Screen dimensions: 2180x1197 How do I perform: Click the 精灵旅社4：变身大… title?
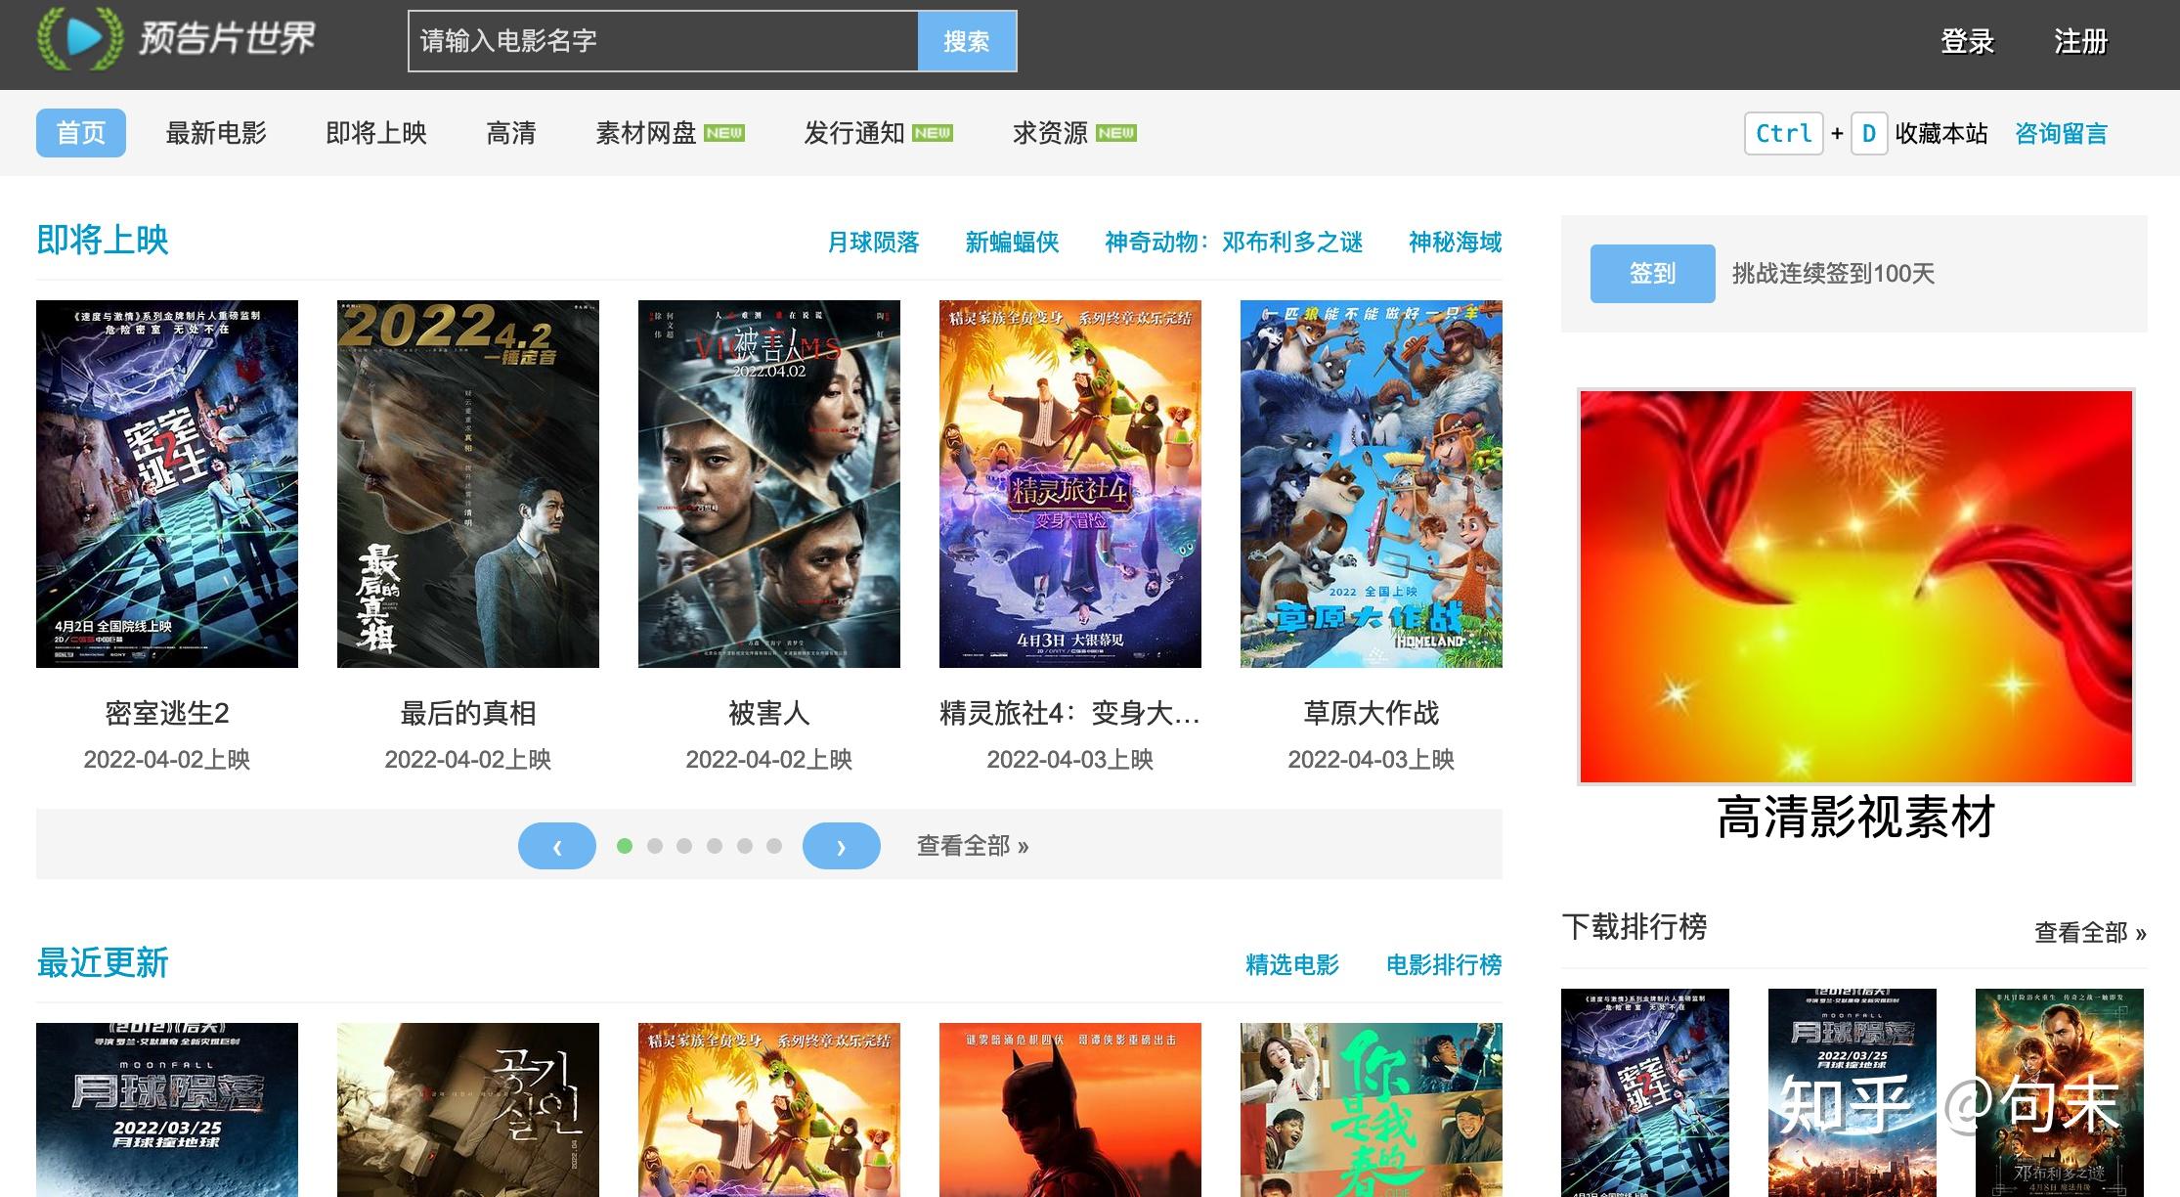[x=1070, y=713]
